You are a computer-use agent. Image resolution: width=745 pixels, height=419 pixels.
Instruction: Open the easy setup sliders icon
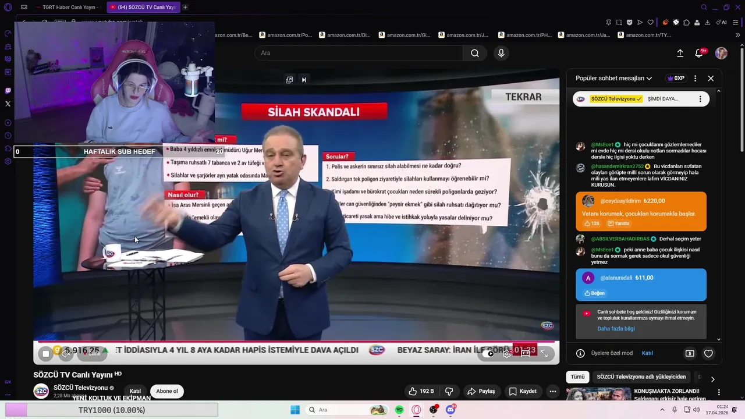click(x=736, y=23)
